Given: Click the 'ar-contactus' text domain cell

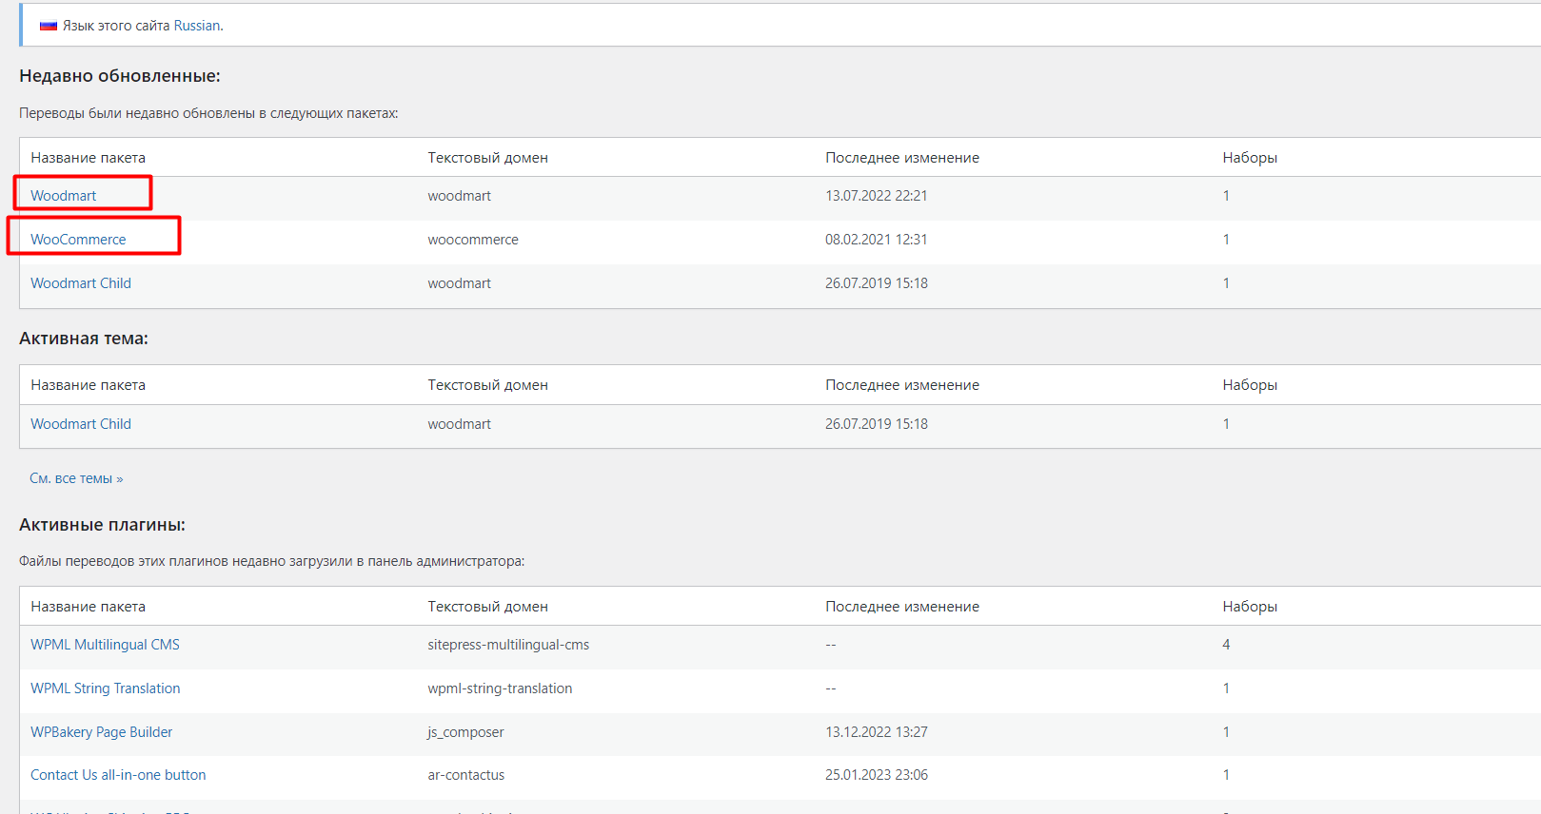Looking at the screenshot, I should (465, 775).
